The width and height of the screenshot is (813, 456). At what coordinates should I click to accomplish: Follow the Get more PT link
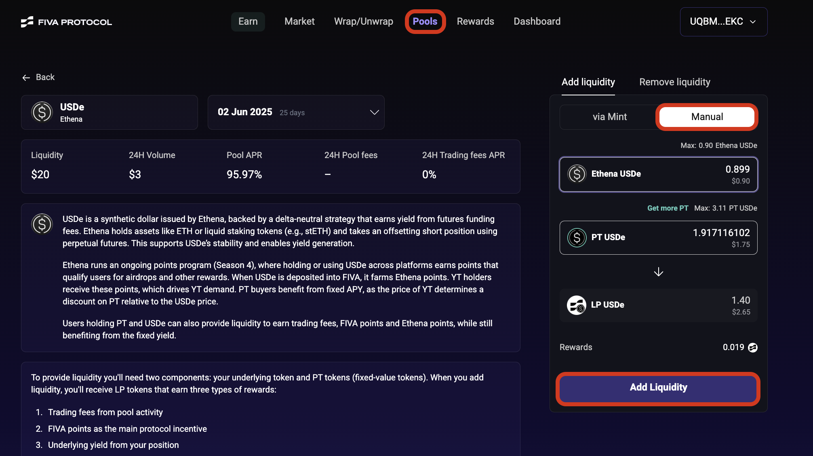tap(668, 208)
